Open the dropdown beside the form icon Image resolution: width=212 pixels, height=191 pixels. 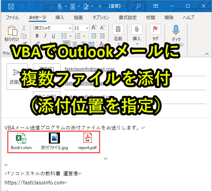79,6
